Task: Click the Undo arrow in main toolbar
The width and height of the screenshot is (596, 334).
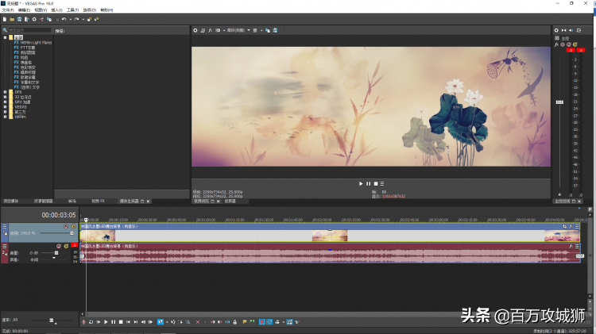Action: pos(64,18)
